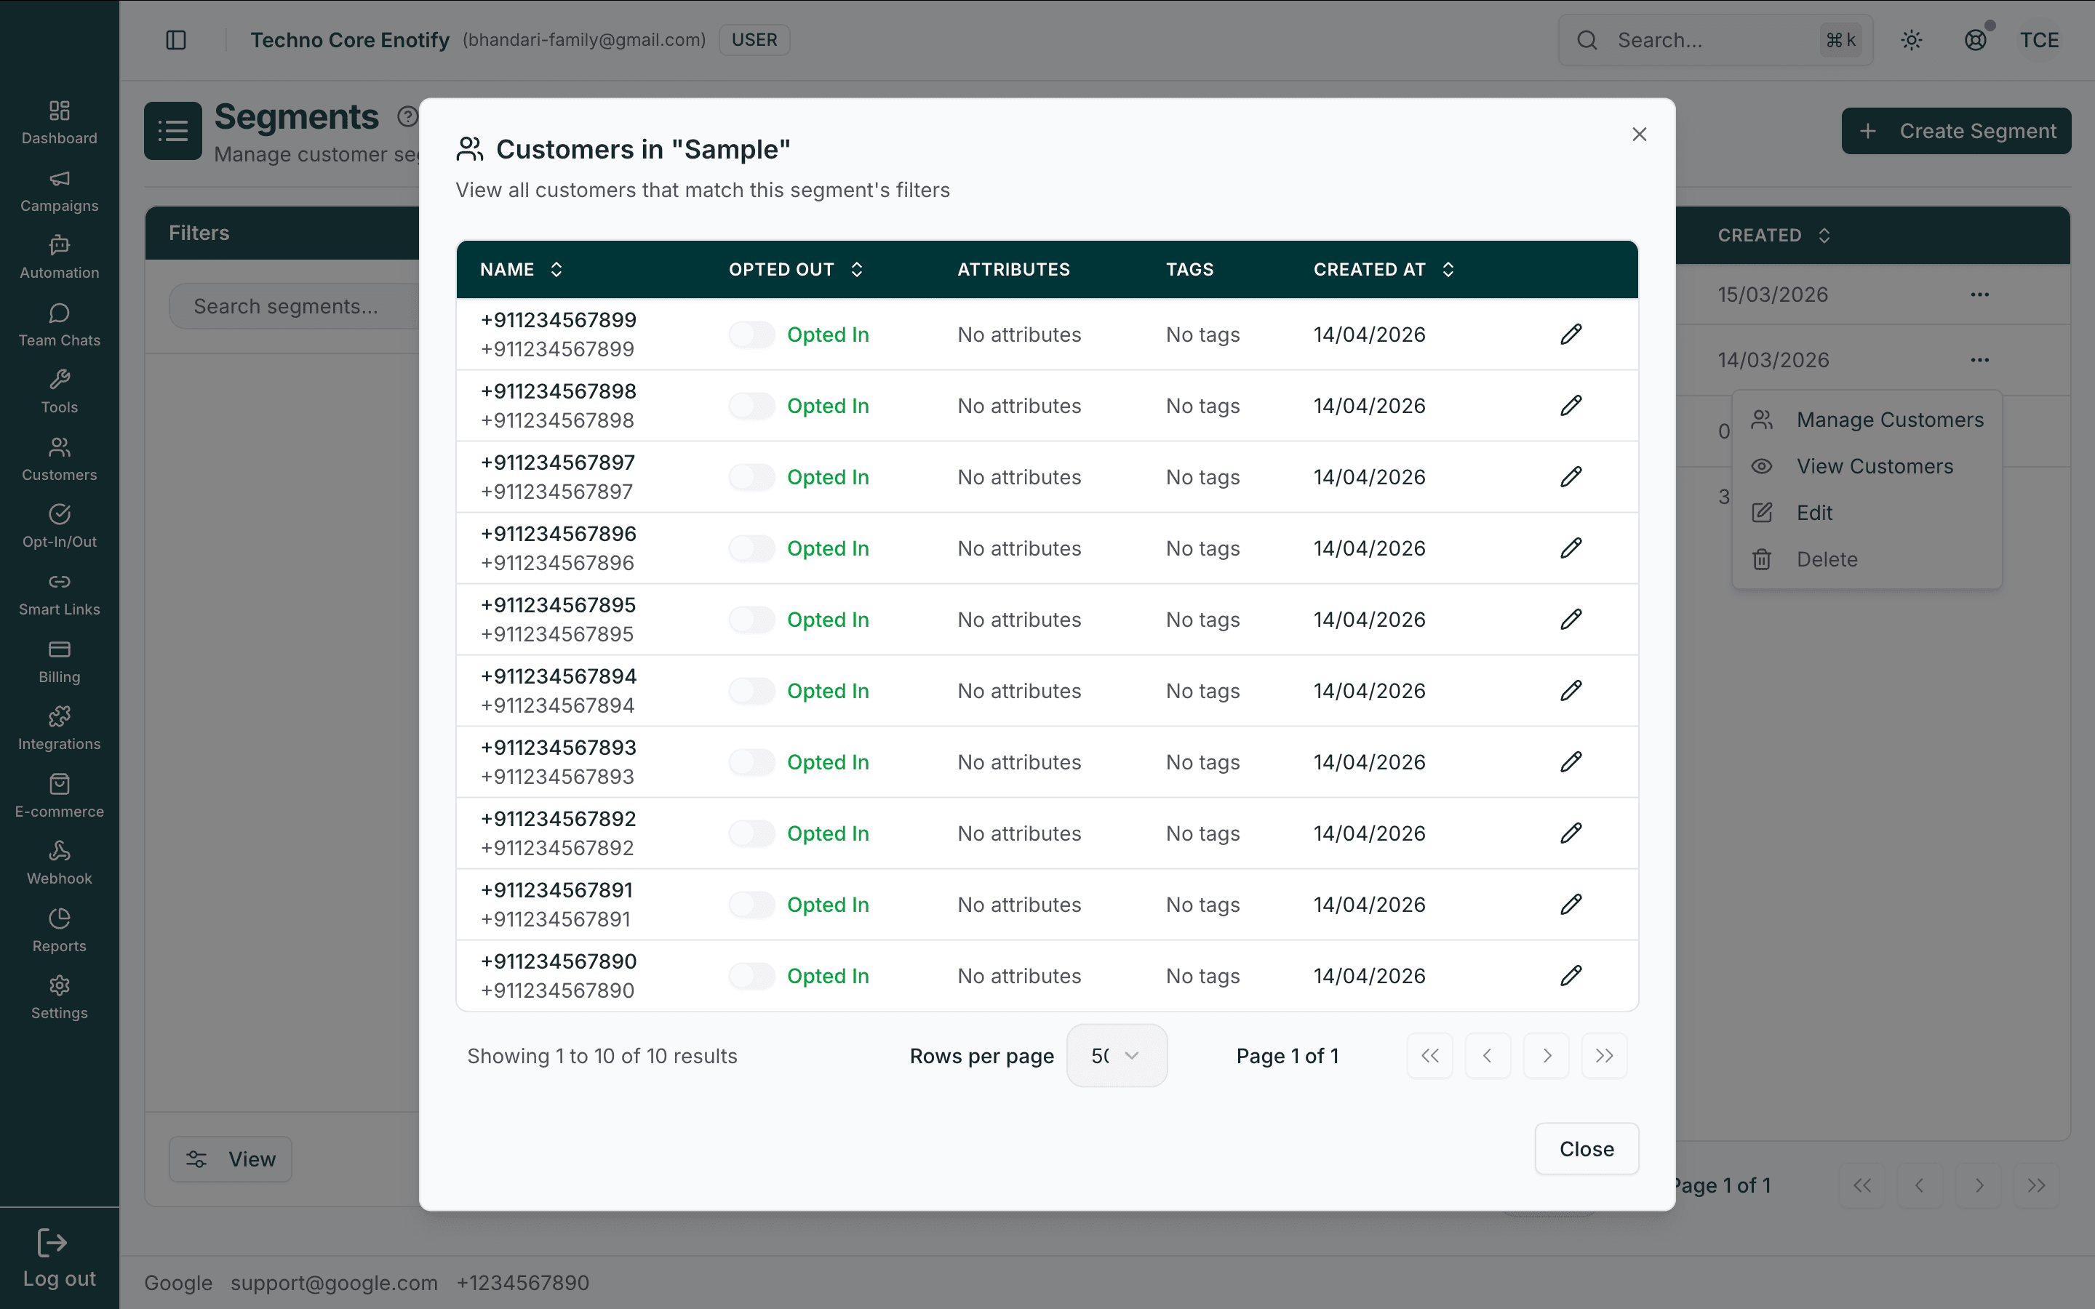Open Integrations from sidebar
The height and width of the screenshot is (1309, 2095).
[59, 728]
